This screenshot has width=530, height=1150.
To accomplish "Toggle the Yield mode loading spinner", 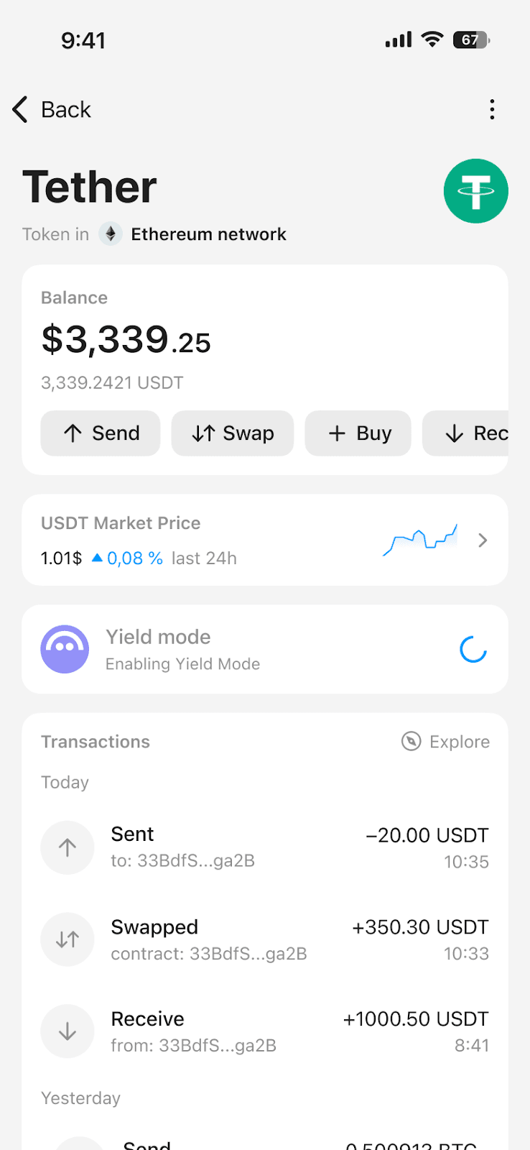I will [473, 650].
